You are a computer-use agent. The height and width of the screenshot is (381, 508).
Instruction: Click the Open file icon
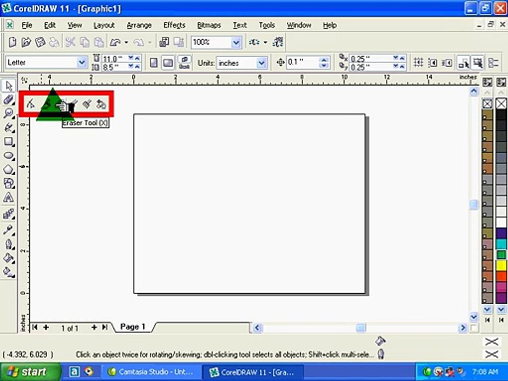pyautogui.click(x=26, y=42)
